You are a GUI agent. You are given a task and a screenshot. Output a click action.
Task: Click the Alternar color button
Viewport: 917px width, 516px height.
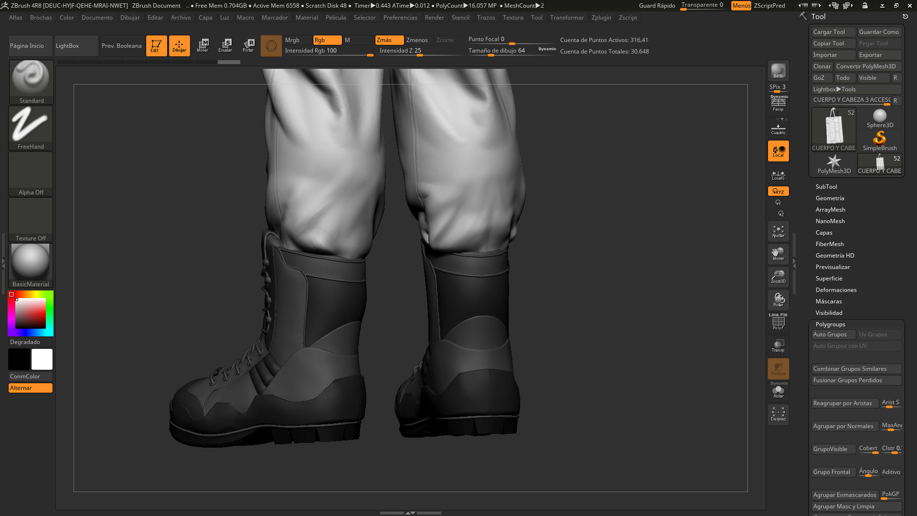pos(31,388)
